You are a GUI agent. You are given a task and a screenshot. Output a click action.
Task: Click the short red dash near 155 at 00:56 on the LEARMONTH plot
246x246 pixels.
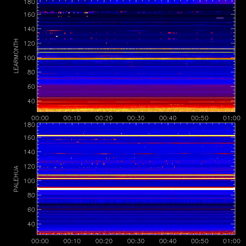coord(220,18)
